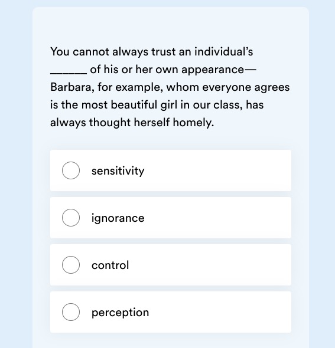This screenshot has height=348, width=335.
Task: Click empty area of ignorance option card
Action: 218,218
